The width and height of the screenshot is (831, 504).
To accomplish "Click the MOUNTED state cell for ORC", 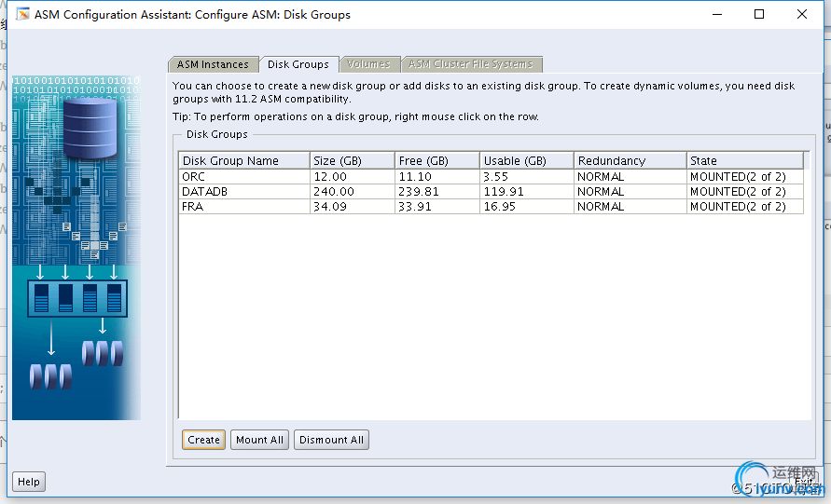I will point(745,176).
